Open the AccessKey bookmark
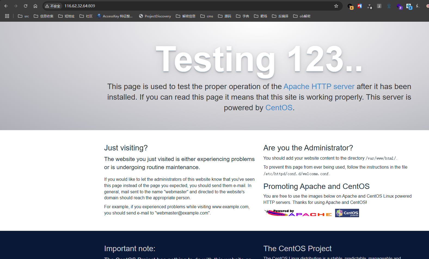 pyautogui.click(x=115, y=16)
